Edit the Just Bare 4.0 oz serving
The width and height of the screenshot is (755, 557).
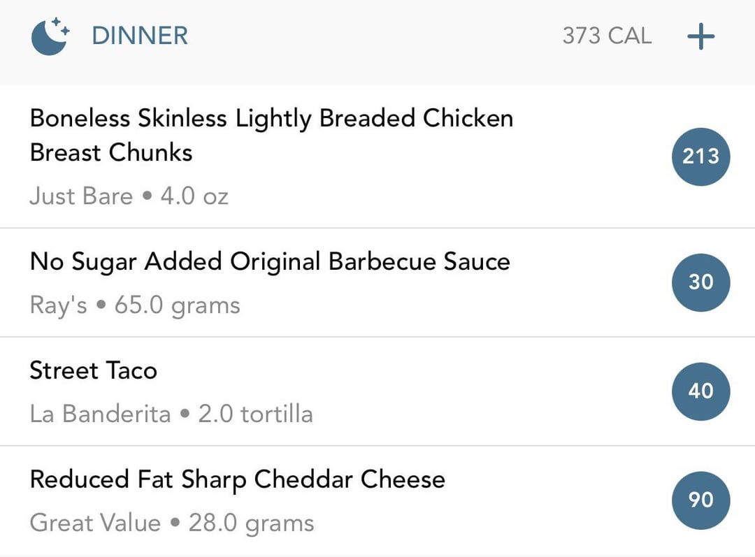129,196
